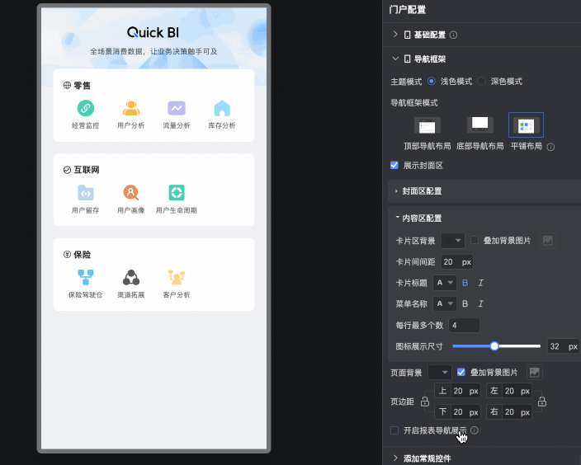Open the 用户画像 icon
The height and width of the screenshot is (465, 581).
click(131, 193)
